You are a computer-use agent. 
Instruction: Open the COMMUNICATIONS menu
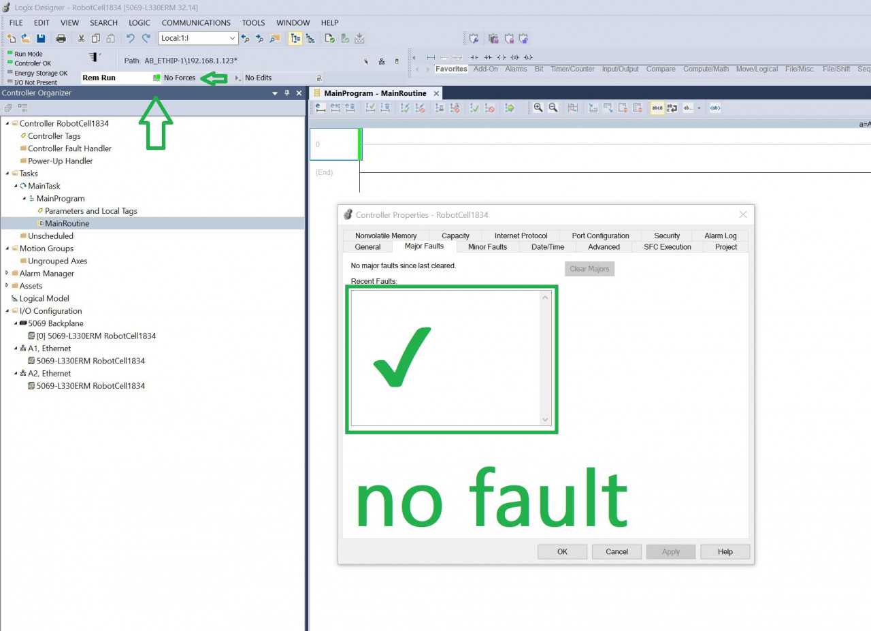coord(196,22)
